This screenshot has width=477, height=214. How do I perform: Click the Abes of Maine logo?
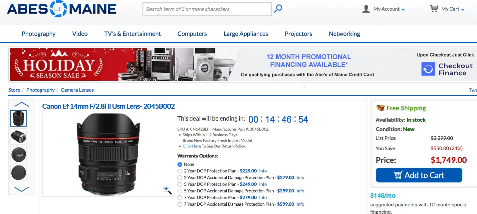tap(62, 9)
